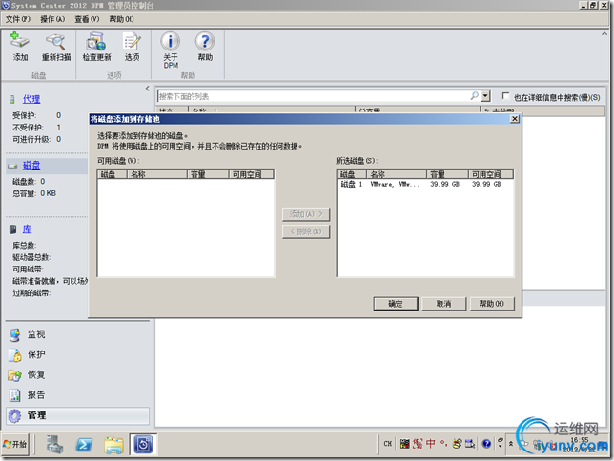Screen dimensions: 614x461
Task: Click the 中 input method tray icon
Action: (x=431, y=443)
